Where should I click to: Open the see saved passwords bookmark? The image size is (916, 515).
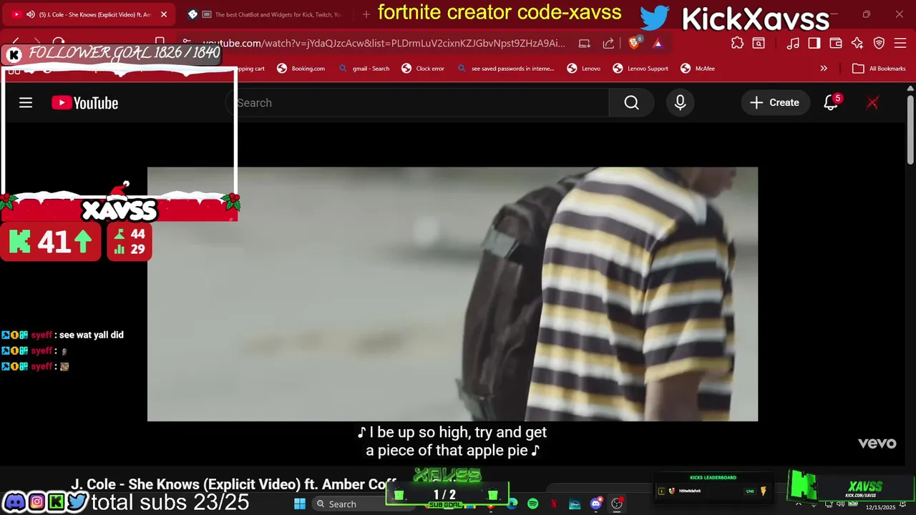(x=505, y=69)
